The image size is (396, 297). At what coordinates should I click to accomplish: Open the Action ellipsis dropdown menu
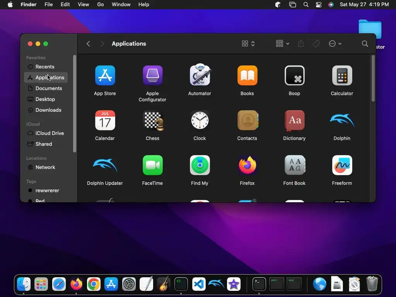[335, 44]
